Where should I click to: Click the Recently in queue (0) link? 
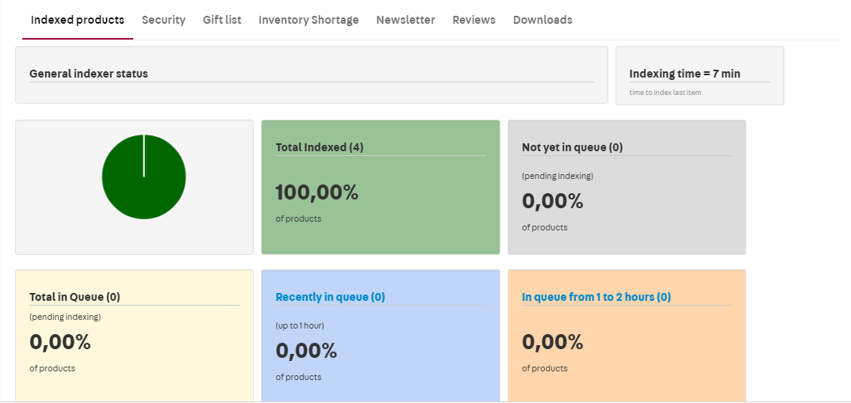(x=330, y=297)
